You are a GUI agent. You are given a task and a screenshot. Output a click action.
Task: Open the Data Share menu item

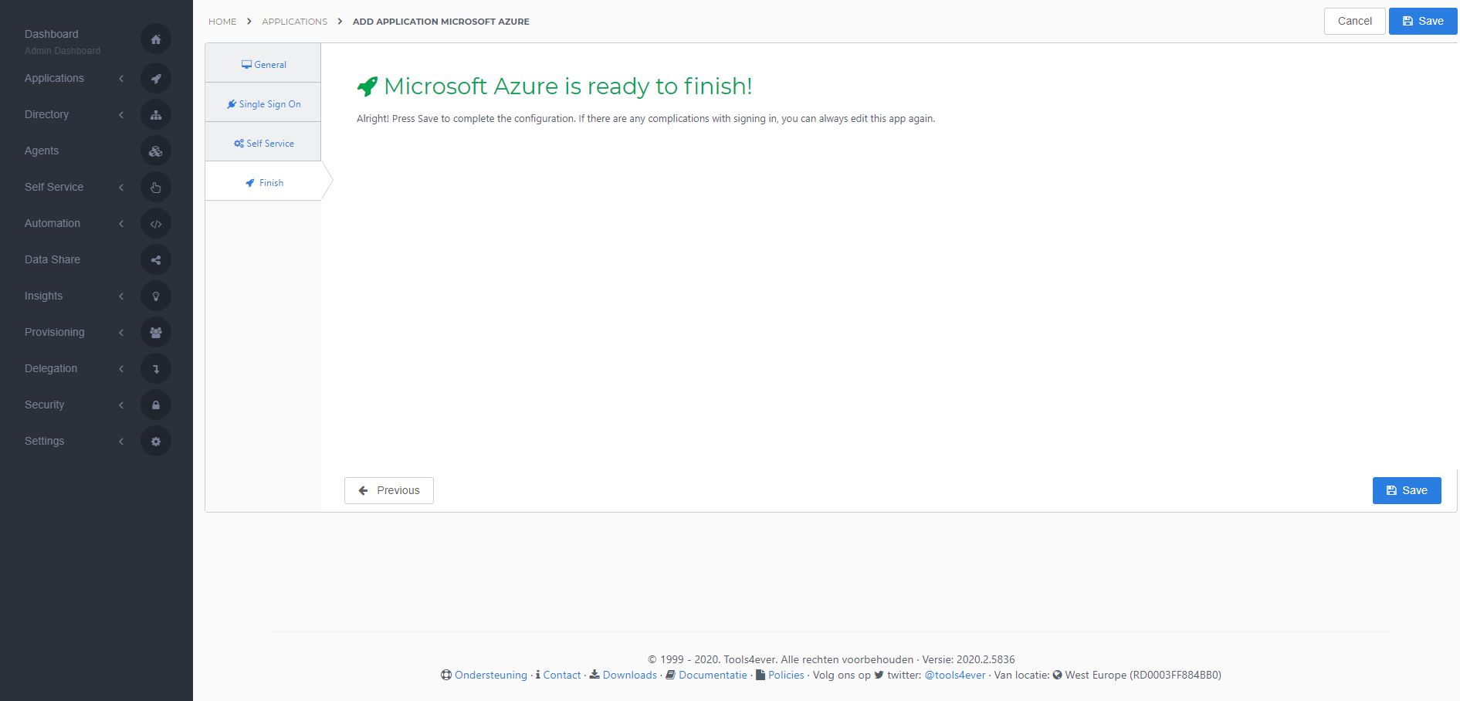(x=53, y=259)
